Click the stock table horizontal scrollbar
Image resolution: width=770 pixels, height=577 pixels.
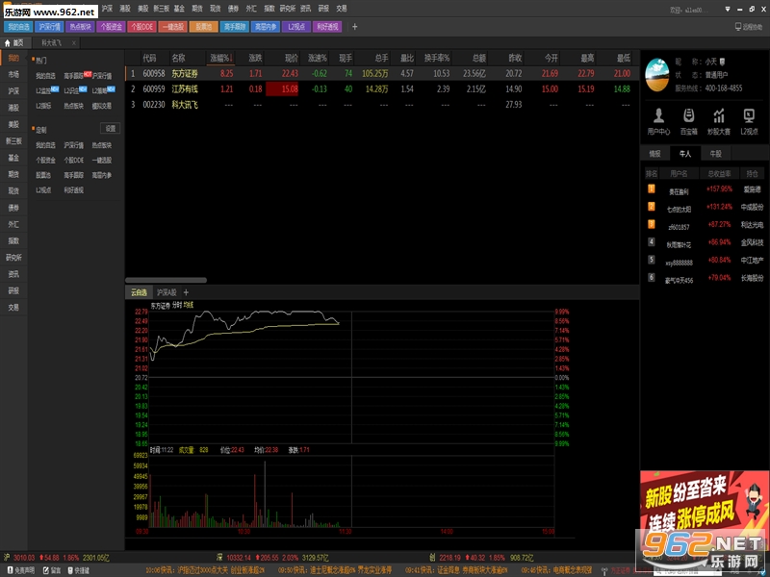[x=166, y=280]
